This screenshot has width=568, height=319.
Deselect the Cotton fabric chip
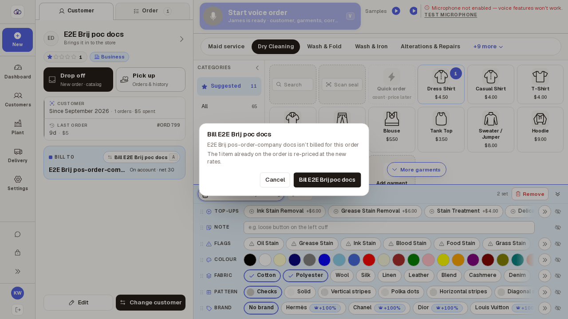click(262, 276)
